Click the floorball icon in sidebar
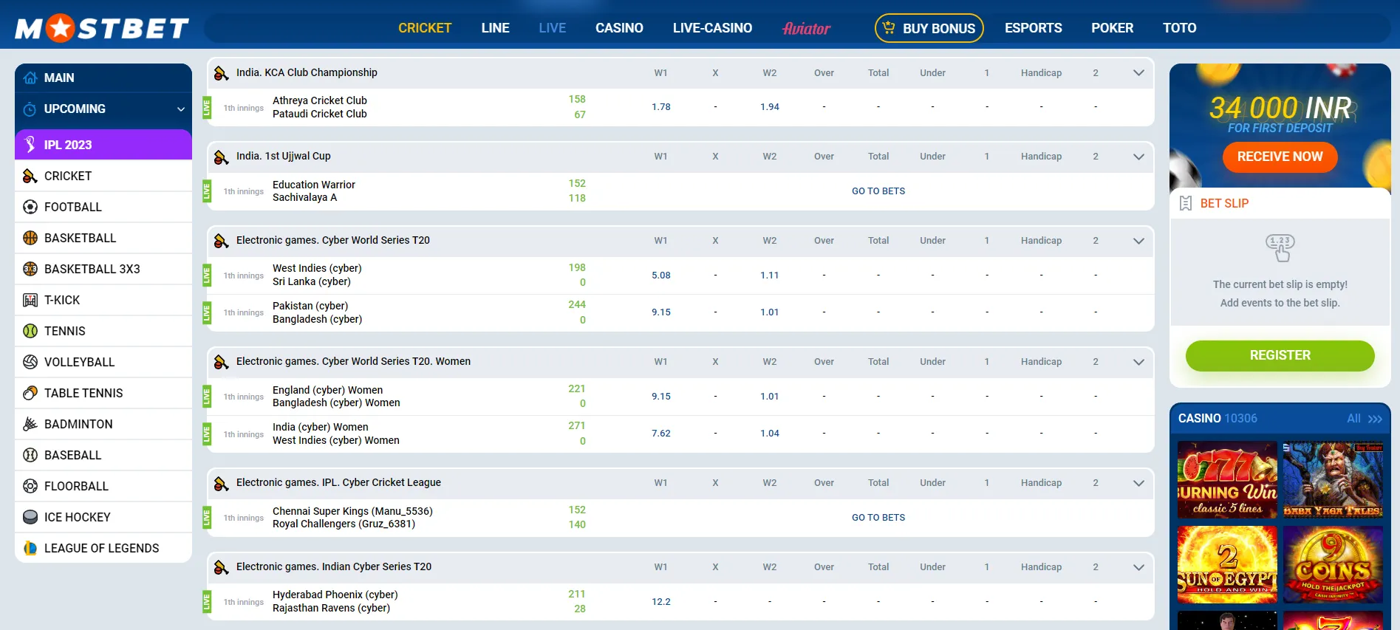Screen dimensions: 1400x630 [30, 486]
